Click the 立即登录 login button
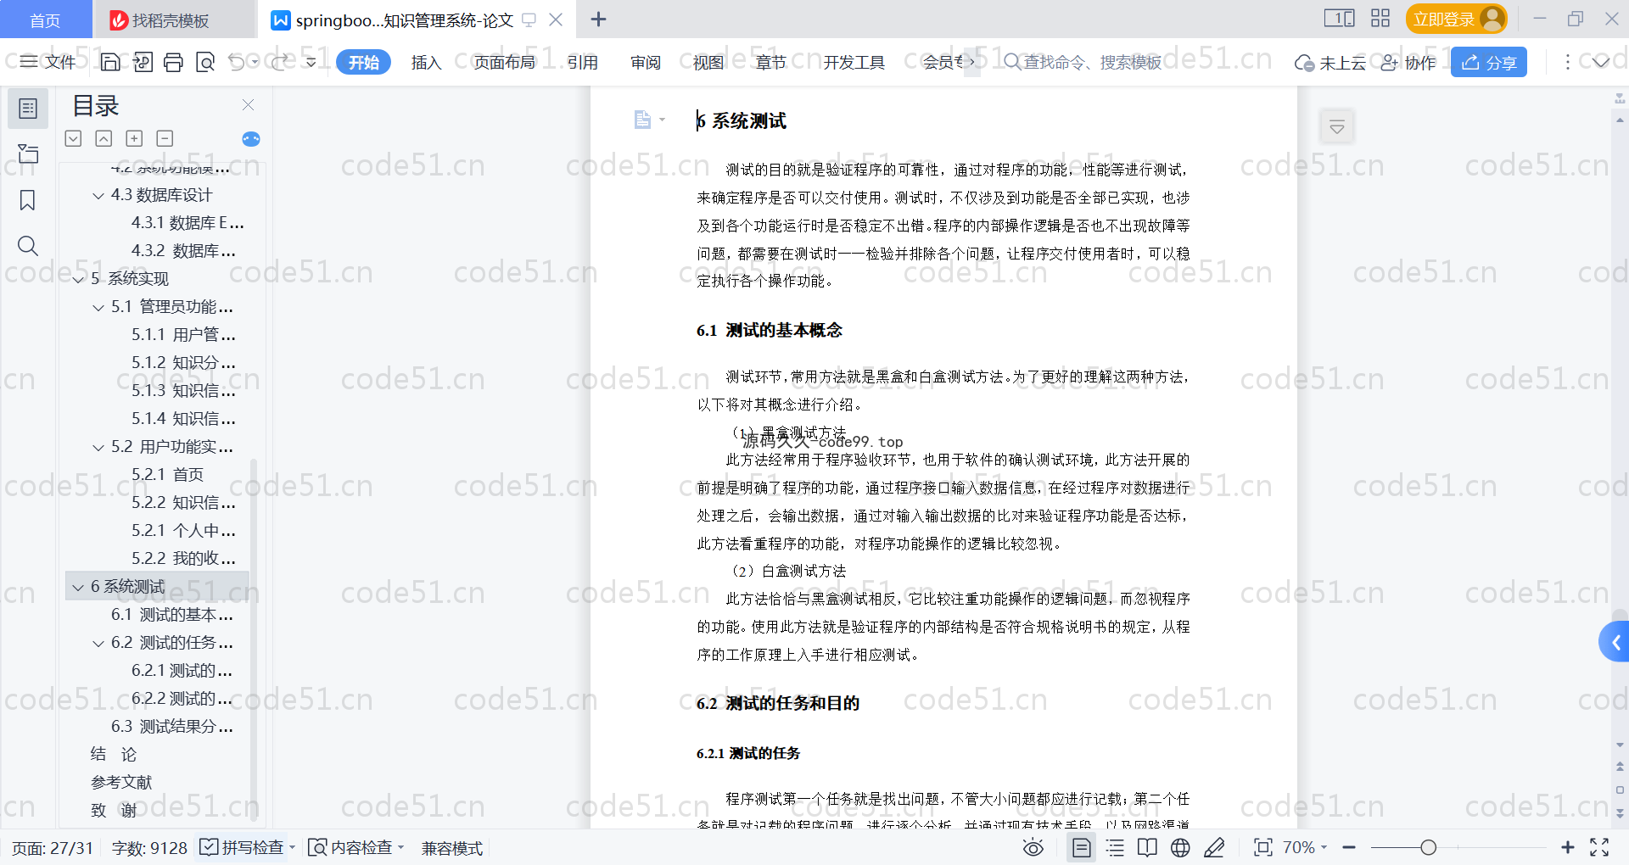1629x865 pixels. (1457, 19)
